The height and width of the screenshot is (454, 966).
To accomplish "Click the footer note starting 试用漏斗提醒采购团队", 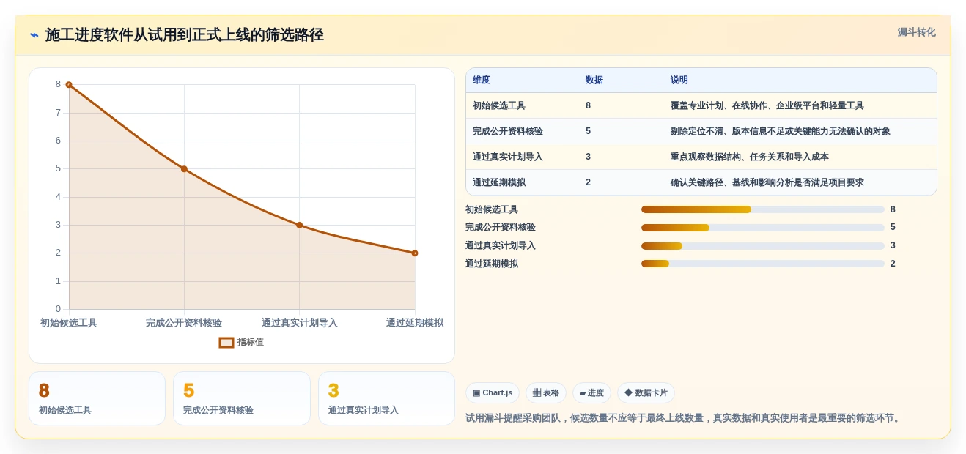I will [x=685, y=418].
